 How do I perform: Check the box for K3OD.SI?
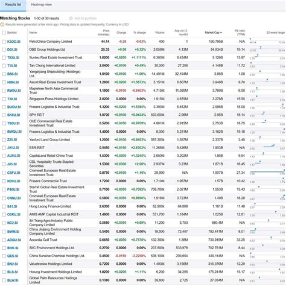tap(4, 42)
